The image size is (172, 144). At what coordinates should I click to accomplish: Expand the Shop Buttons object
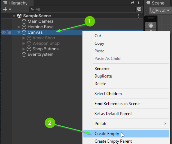click(x=24, y=49)
